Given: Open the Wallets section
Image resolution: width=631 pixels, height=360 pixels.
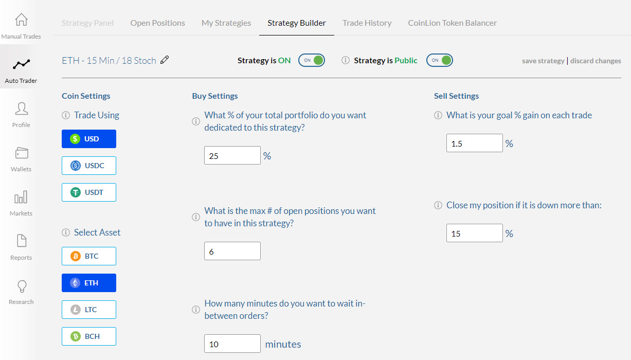Looking at the screenshot, I should [21, 153].
